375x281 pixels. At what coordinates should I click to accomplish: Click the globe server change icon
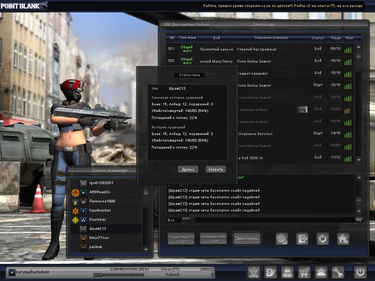(282, 239)
